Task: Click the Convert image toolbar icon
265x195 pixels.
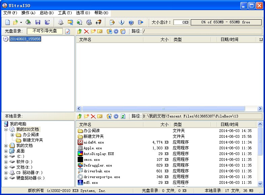Action: point(70,22)
